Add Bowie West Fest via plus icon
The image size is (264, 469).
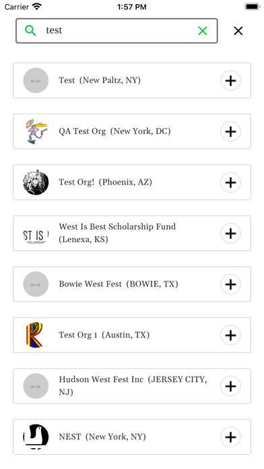tap(230, 284)
